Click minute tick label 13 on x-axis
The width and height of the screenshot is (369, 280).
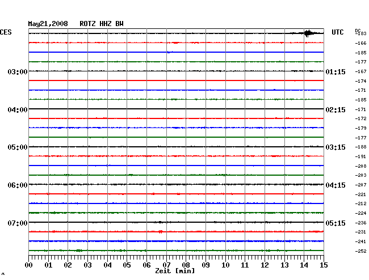pyautogui.click(x=284, y=265)
